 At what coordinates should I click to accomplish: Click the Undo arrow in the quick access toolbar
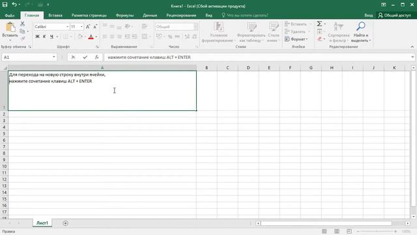(14, 5)
